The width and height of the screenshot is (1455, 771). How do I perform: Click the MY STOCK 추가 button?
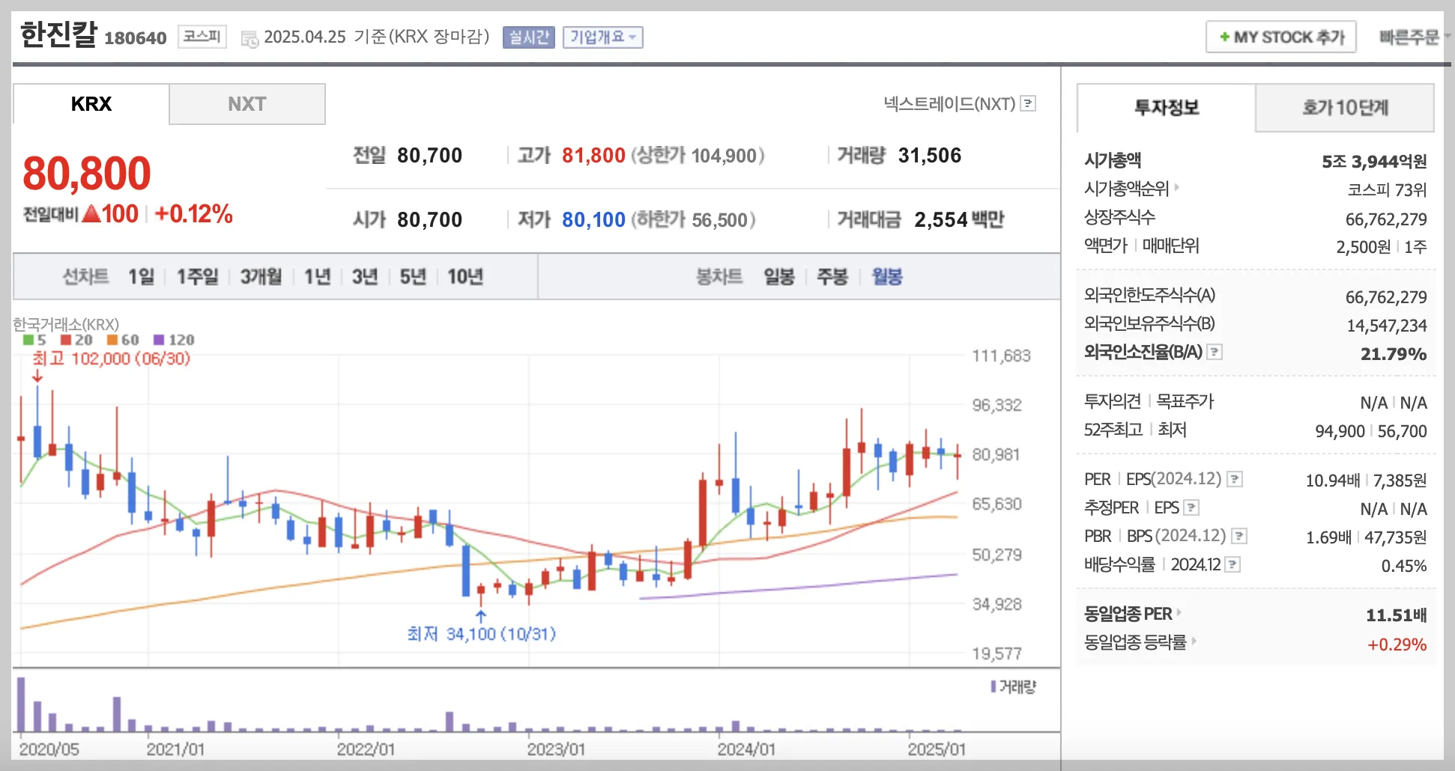1281,37
